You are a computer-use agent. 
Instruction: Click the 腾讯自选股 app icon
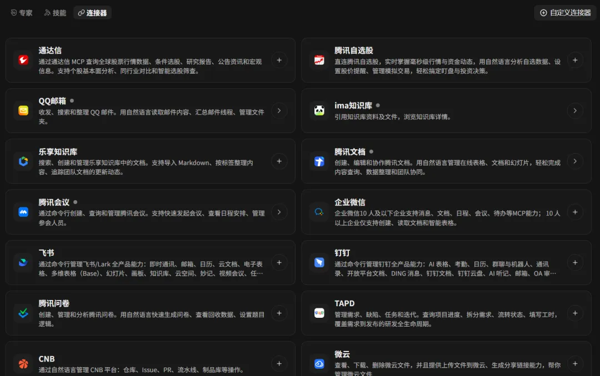319,60
